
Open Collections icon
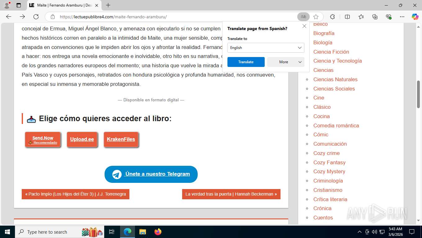click(375, 17)
